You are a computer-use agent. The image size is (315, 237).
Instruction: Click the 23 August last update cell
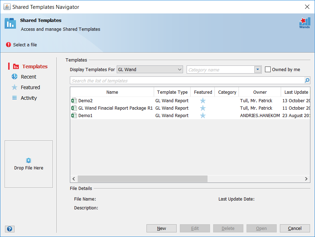coord(296,116)
